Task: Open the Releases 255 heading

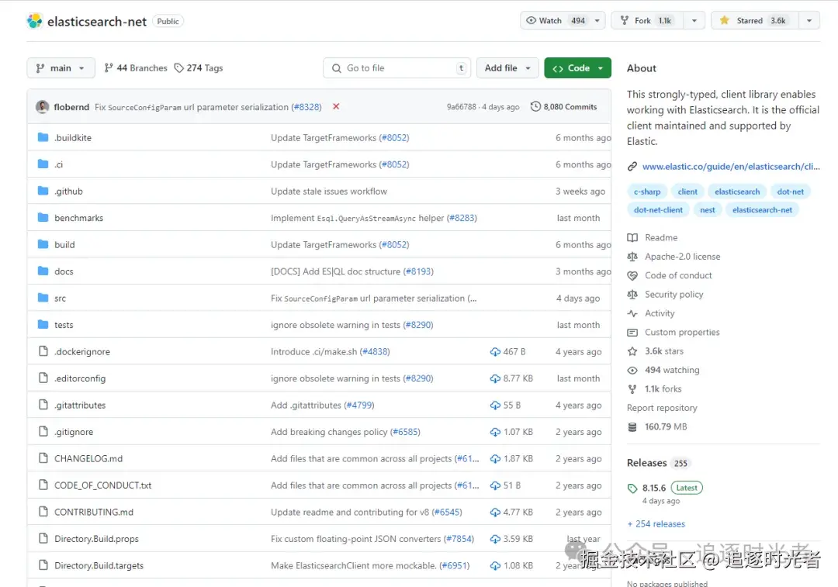Action: point(659,463)
